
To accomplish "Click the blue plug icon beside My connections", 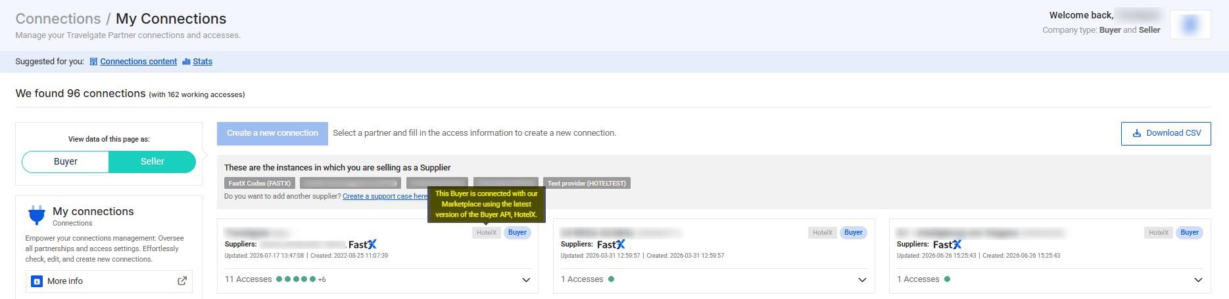I will coord(37,215).
